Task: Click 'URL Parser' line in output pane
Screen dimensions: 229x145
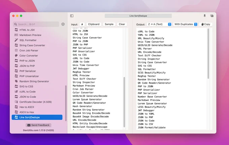Action: (x=145, y=49)
